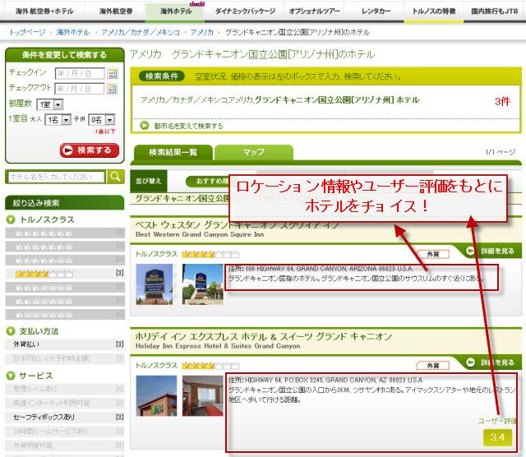Filter by 外貨払い payment option

click(65, 344)
